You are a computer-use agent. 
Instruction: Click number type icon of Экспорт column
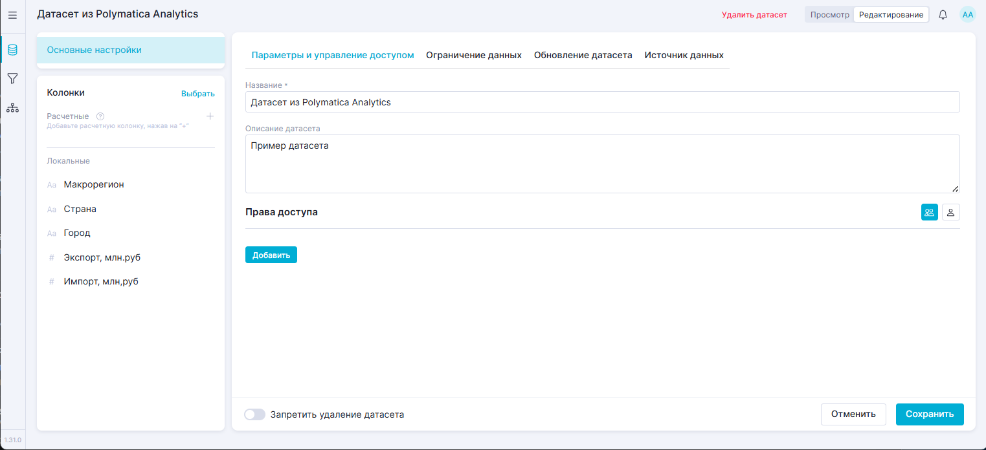tap(52, 258)
